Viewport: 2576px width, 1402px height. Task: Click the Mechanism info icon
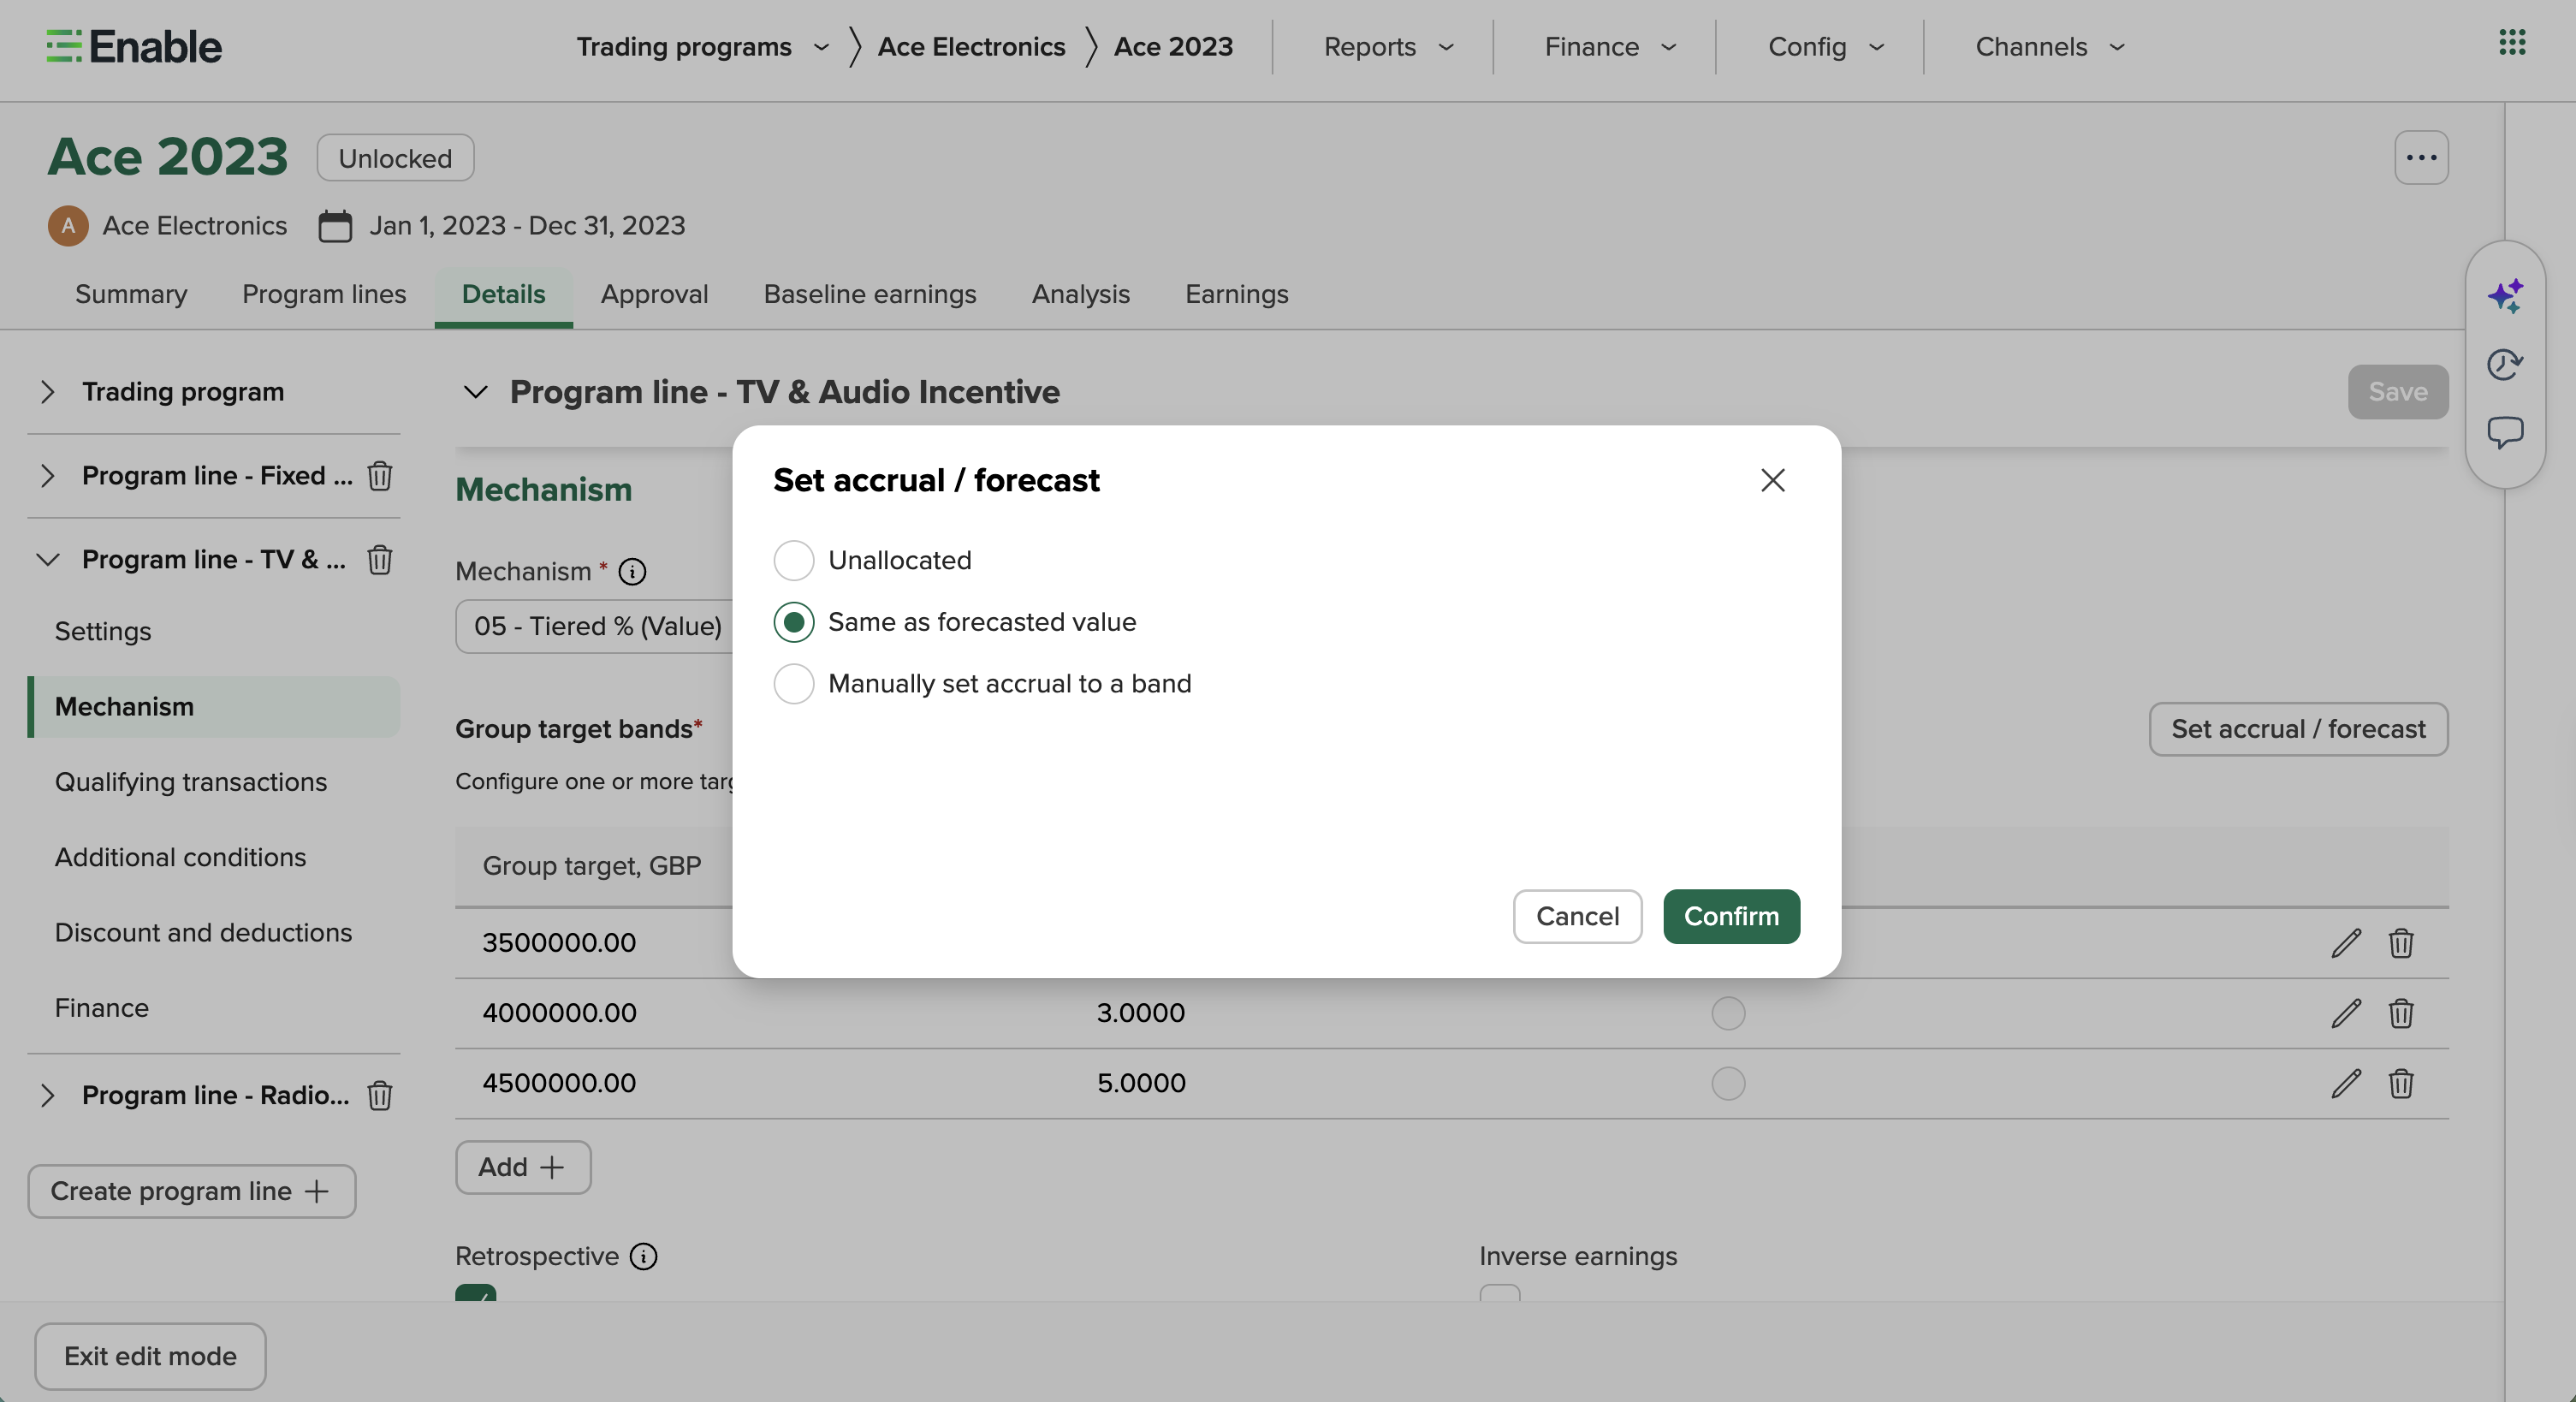pyautogui.click(x=632, y=572)
